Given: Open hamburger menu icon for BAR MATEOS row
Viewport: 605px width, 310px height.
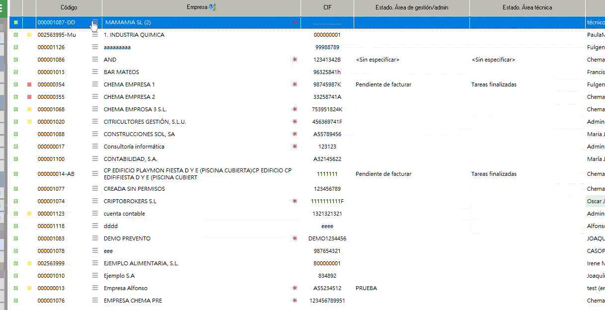Looking at the screenshot, I should coord(95,72).
